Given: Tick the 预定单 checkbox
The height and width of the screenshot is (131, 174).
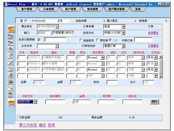Looking at the screenshot, I should (98, 40).
